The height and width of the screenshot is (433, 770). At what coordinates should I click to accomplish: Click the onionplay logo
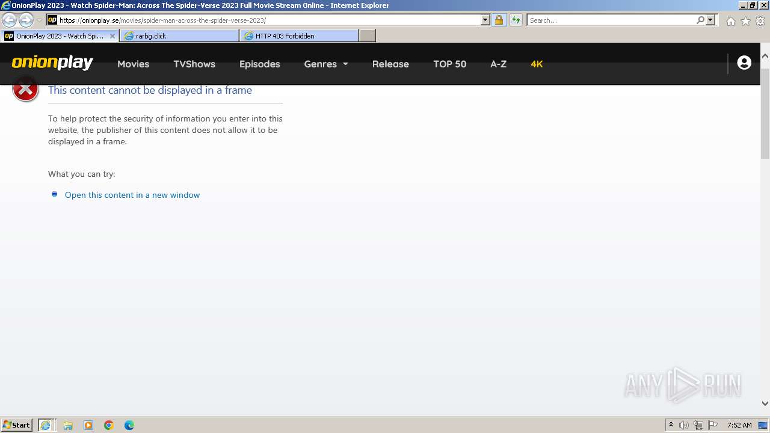click(x=52, y=63)
